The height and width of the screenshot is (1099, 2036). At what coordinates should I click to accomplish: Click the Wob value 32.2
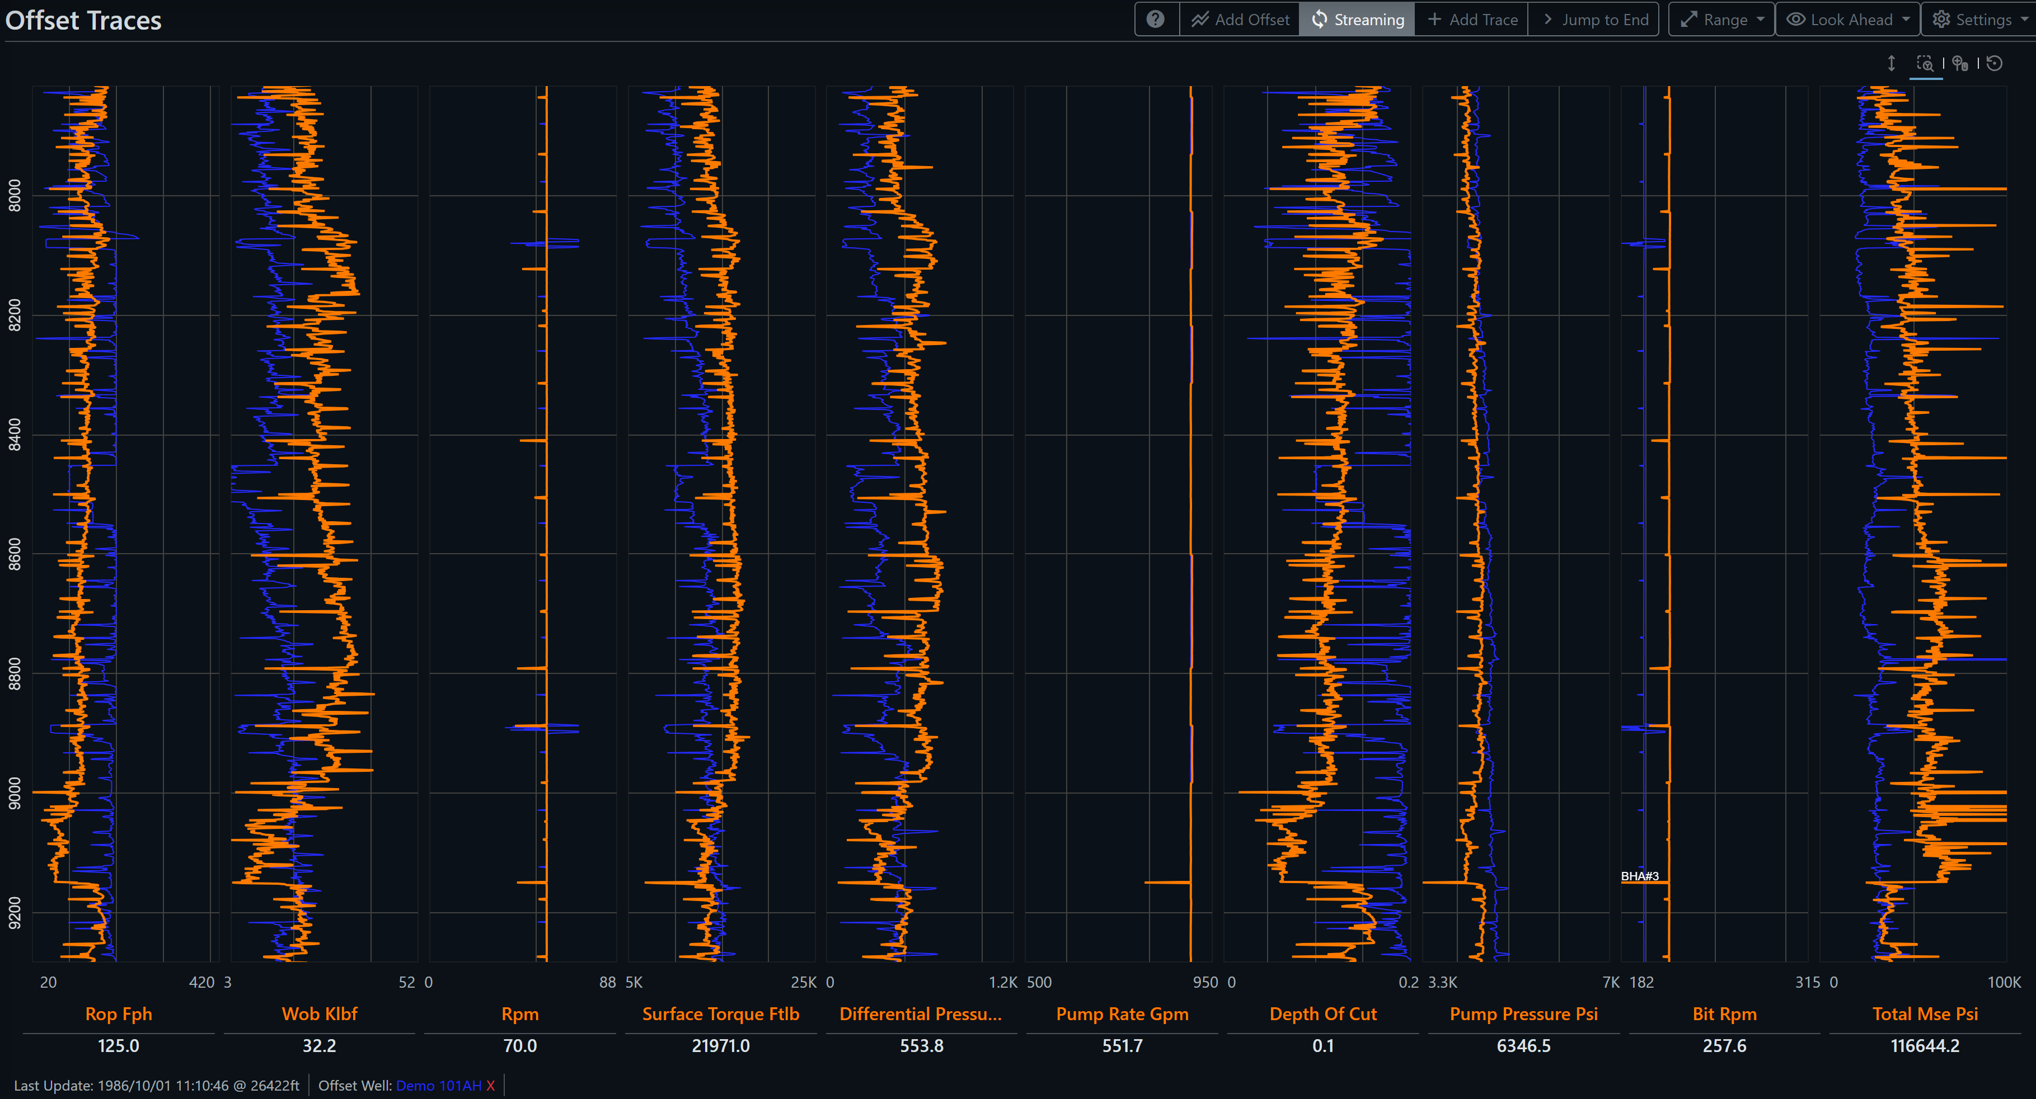(320, 1046)
